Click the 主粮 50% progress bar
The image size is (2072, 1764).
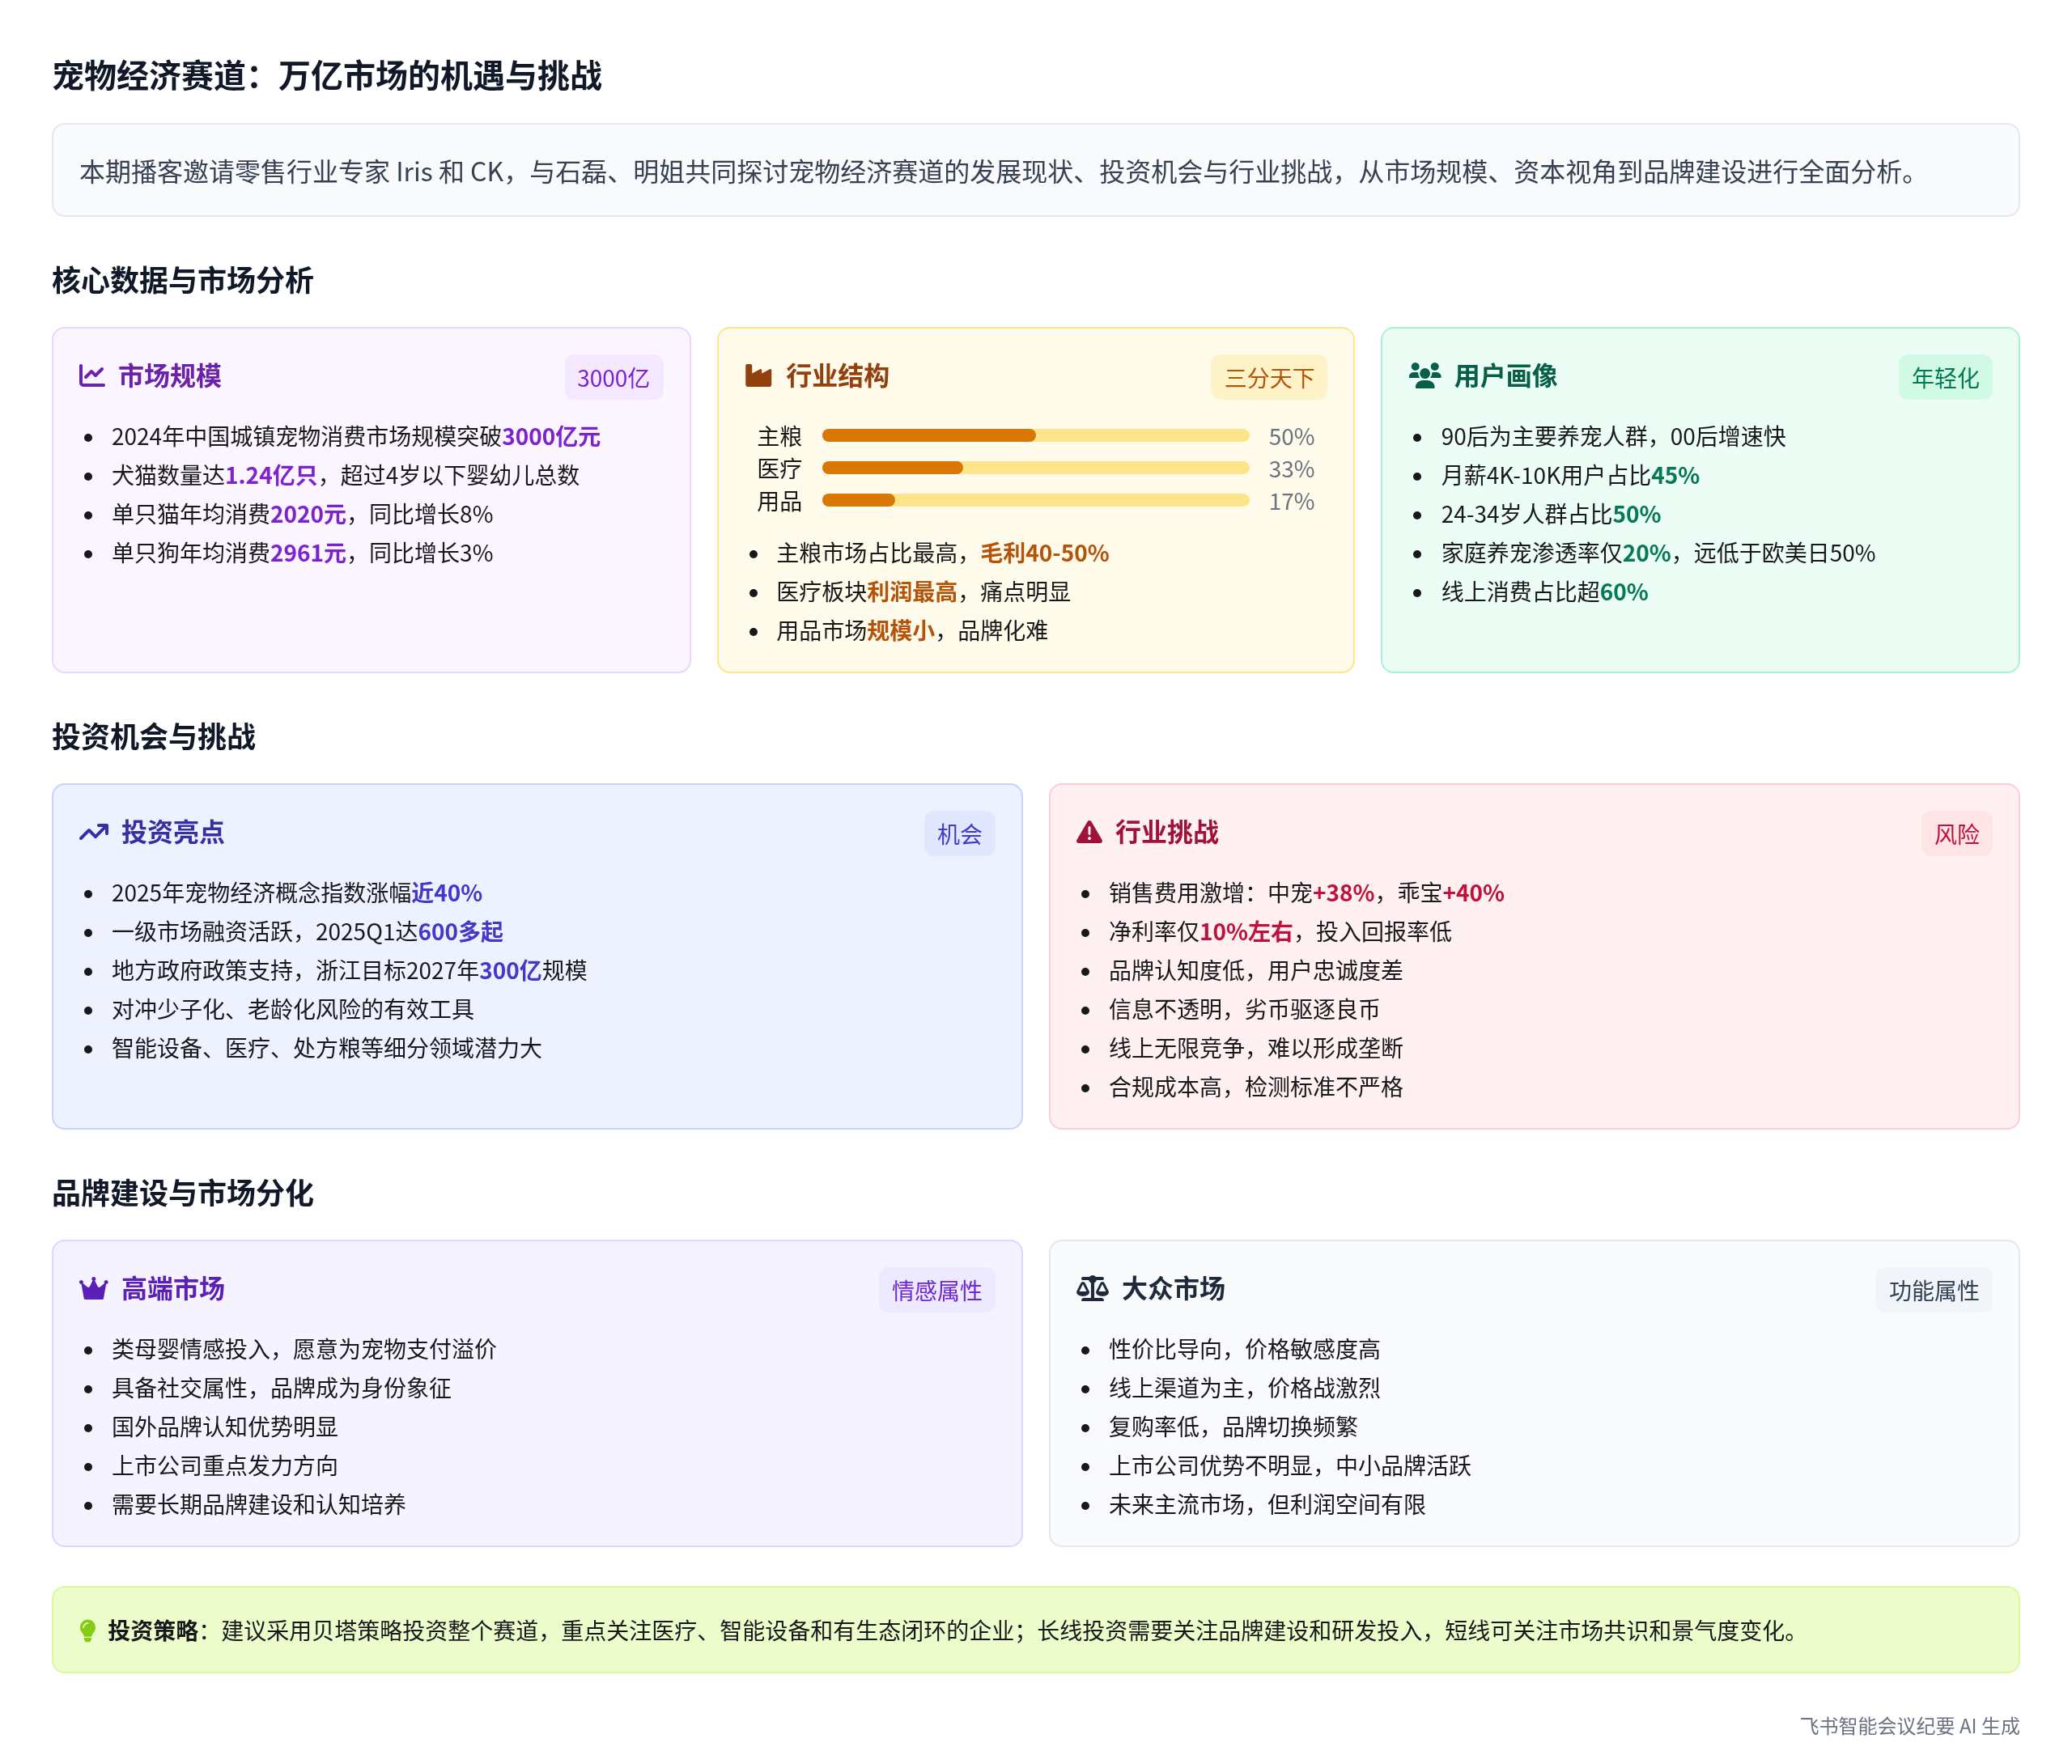tap(1035, 436)
